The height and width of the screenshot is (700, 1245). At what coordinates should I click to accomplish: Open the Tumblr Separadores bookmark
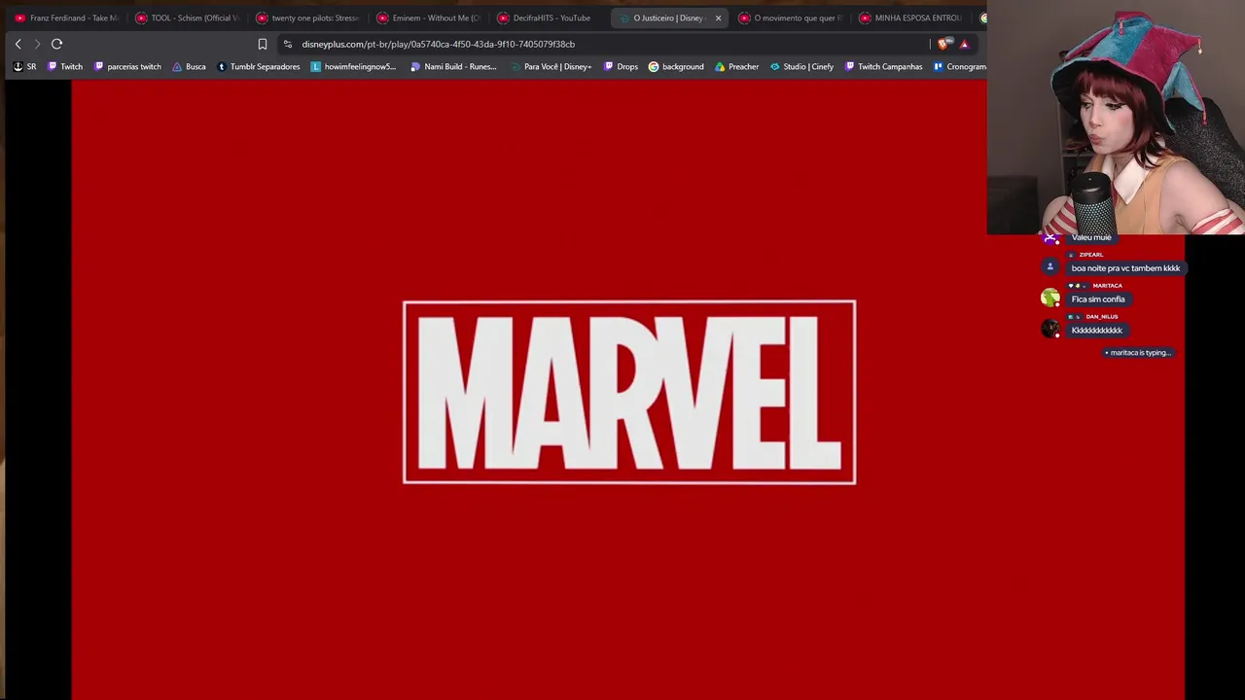tap(258, 67)
